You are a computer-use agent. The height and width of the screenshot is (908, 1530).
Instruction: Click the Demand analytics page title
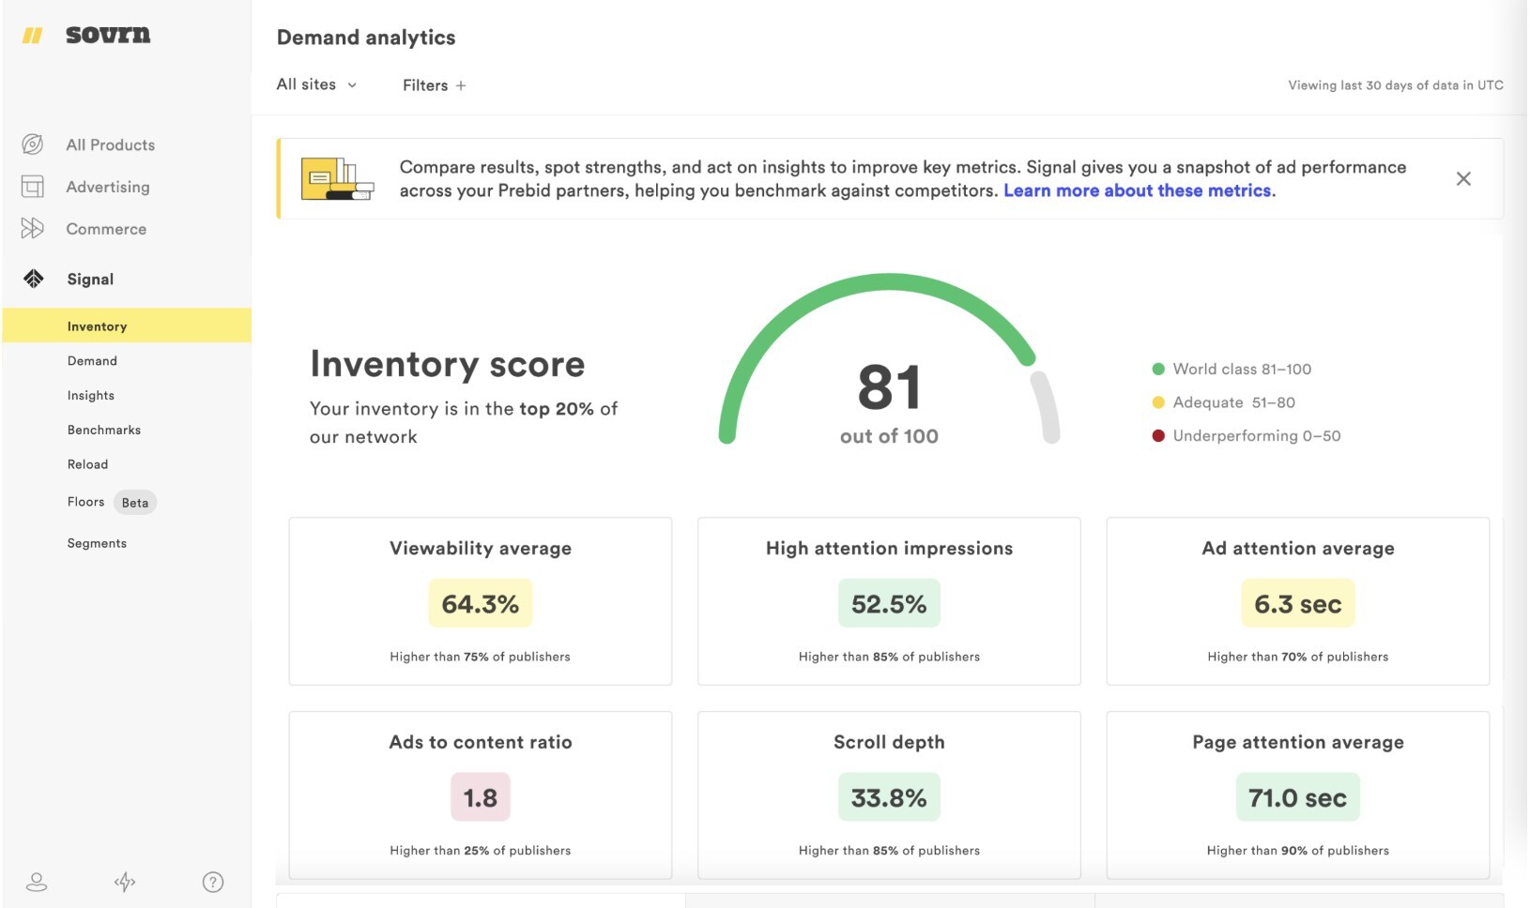[366, 38]
